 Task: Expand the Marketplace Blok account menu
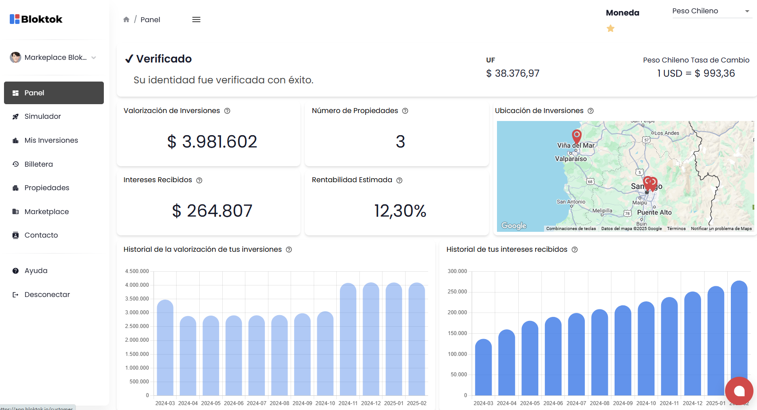point(53,57)
